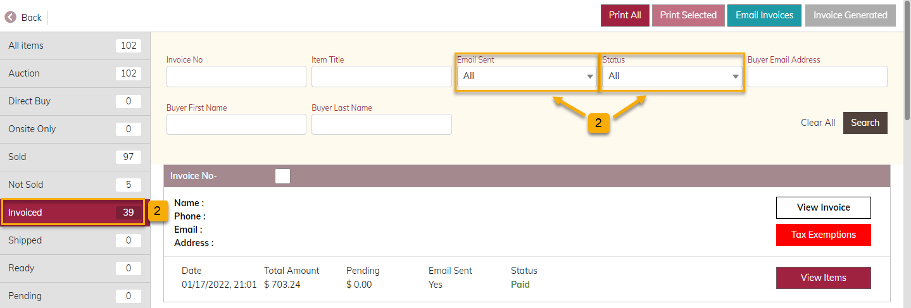Click the page vertical scrollbar
Screen dimensions: 911x308
pyautogui.click(x=907, y=154)
